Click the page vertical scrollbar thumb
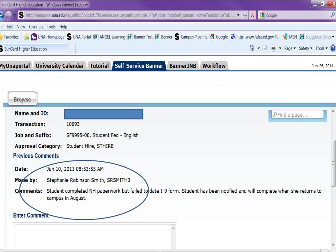Viewport: 336px width, 252px height. 333,163
